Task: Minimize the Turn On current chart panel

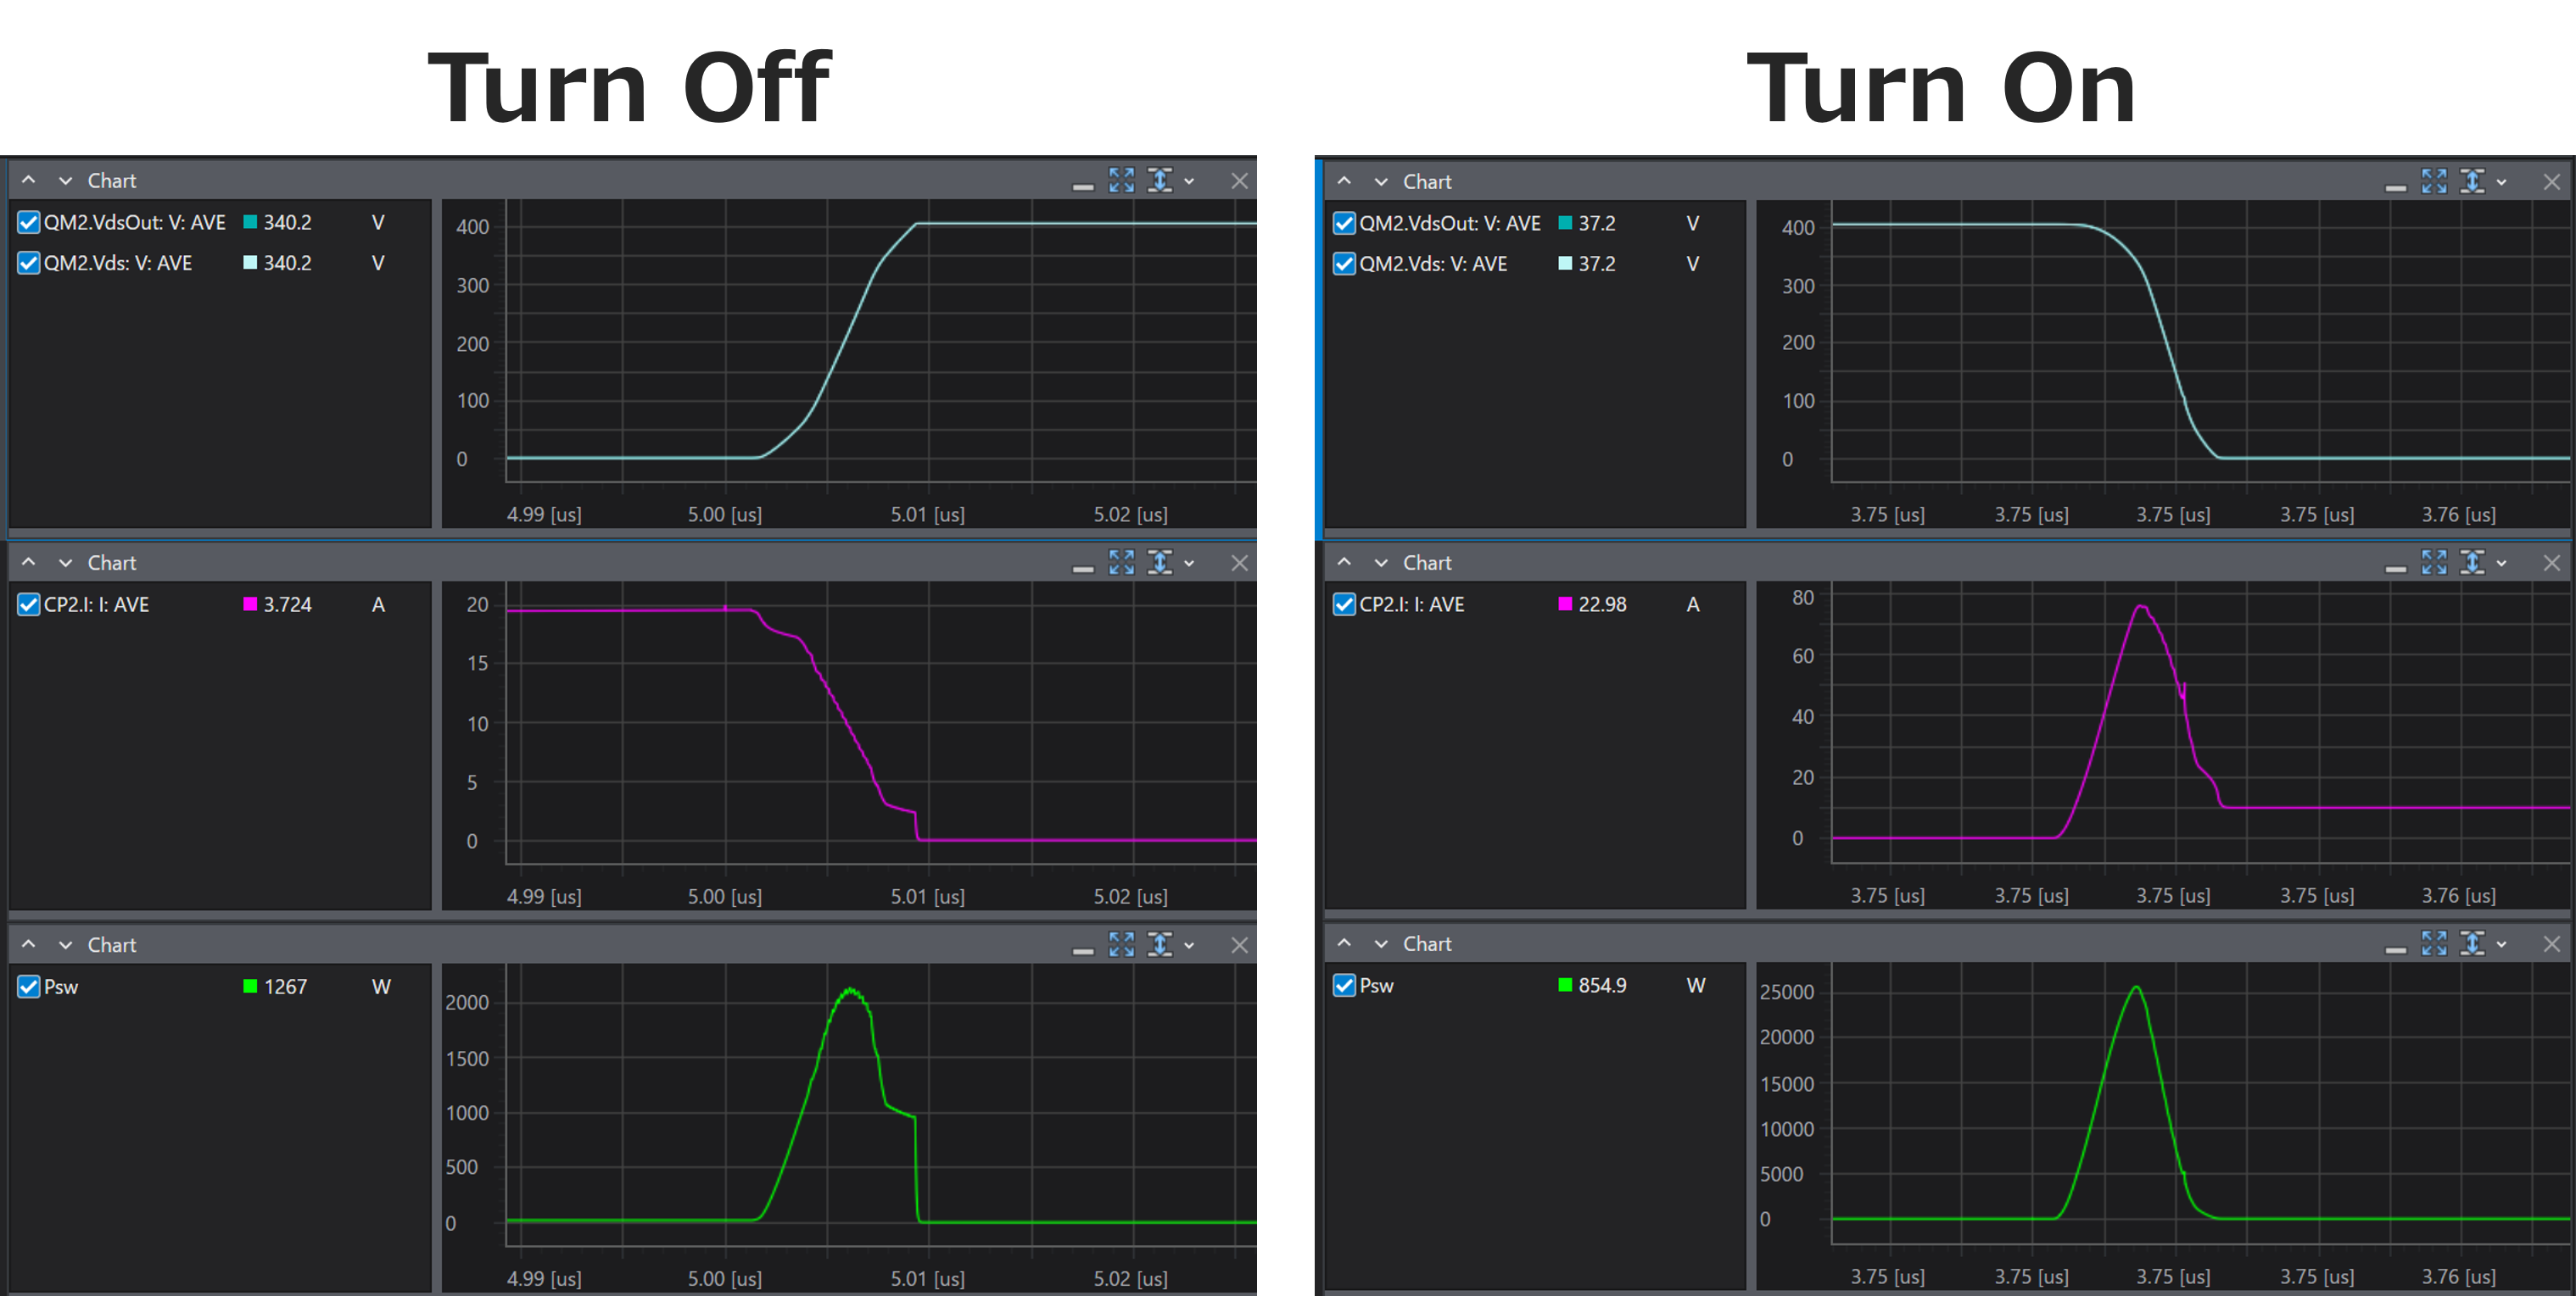Action: pos(2396,569)
